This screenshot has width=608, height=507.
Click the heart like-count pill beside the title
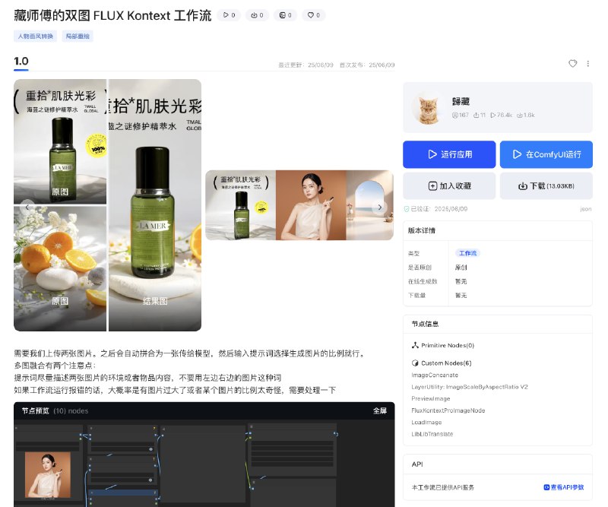(x=314, y=15)
